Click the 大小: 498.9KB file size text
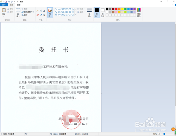The width and height of the screenshot is (176, 136). pos(83,134)
